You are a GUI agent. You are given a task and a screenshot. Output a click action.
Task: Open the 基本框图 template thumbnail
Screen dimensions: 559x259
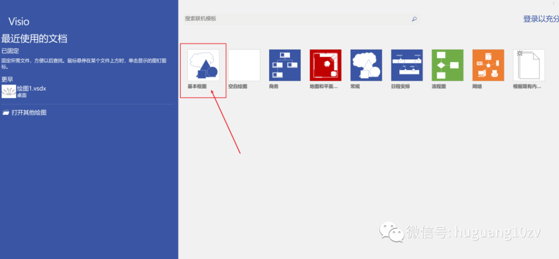(x=203, y=65)
